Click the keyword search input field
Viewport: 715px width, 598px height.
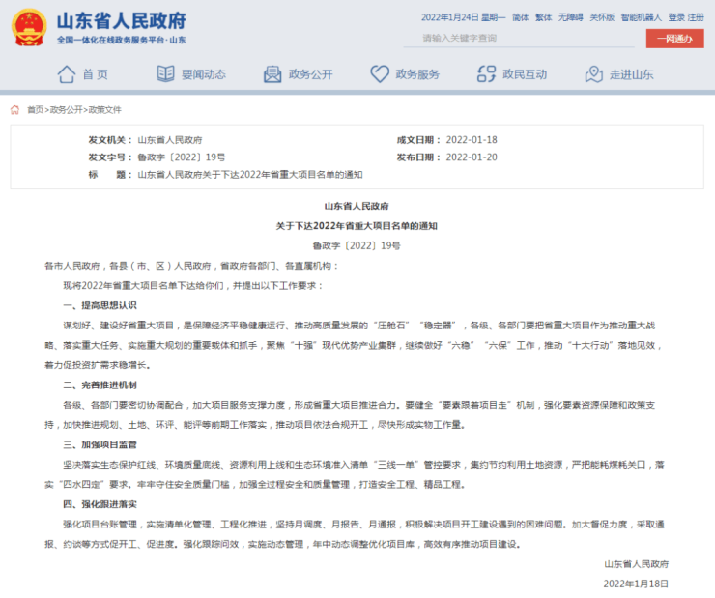(x=522, y=39)
